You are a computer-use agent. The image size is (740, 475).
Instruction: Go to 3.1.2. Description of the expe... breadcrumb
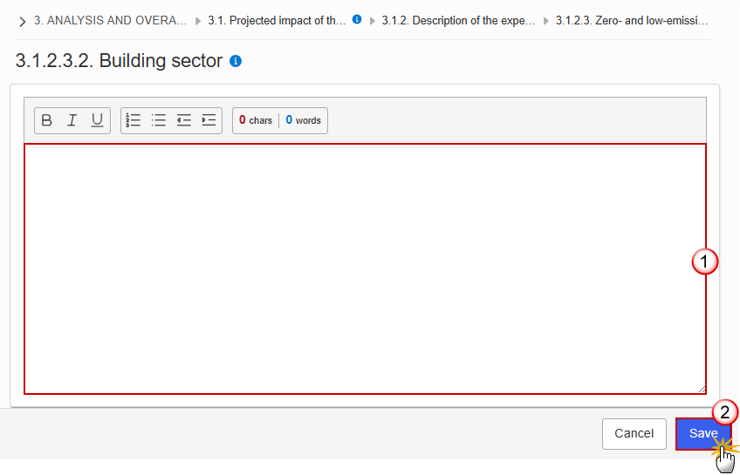pyautogui.click(x=458, y=21)
